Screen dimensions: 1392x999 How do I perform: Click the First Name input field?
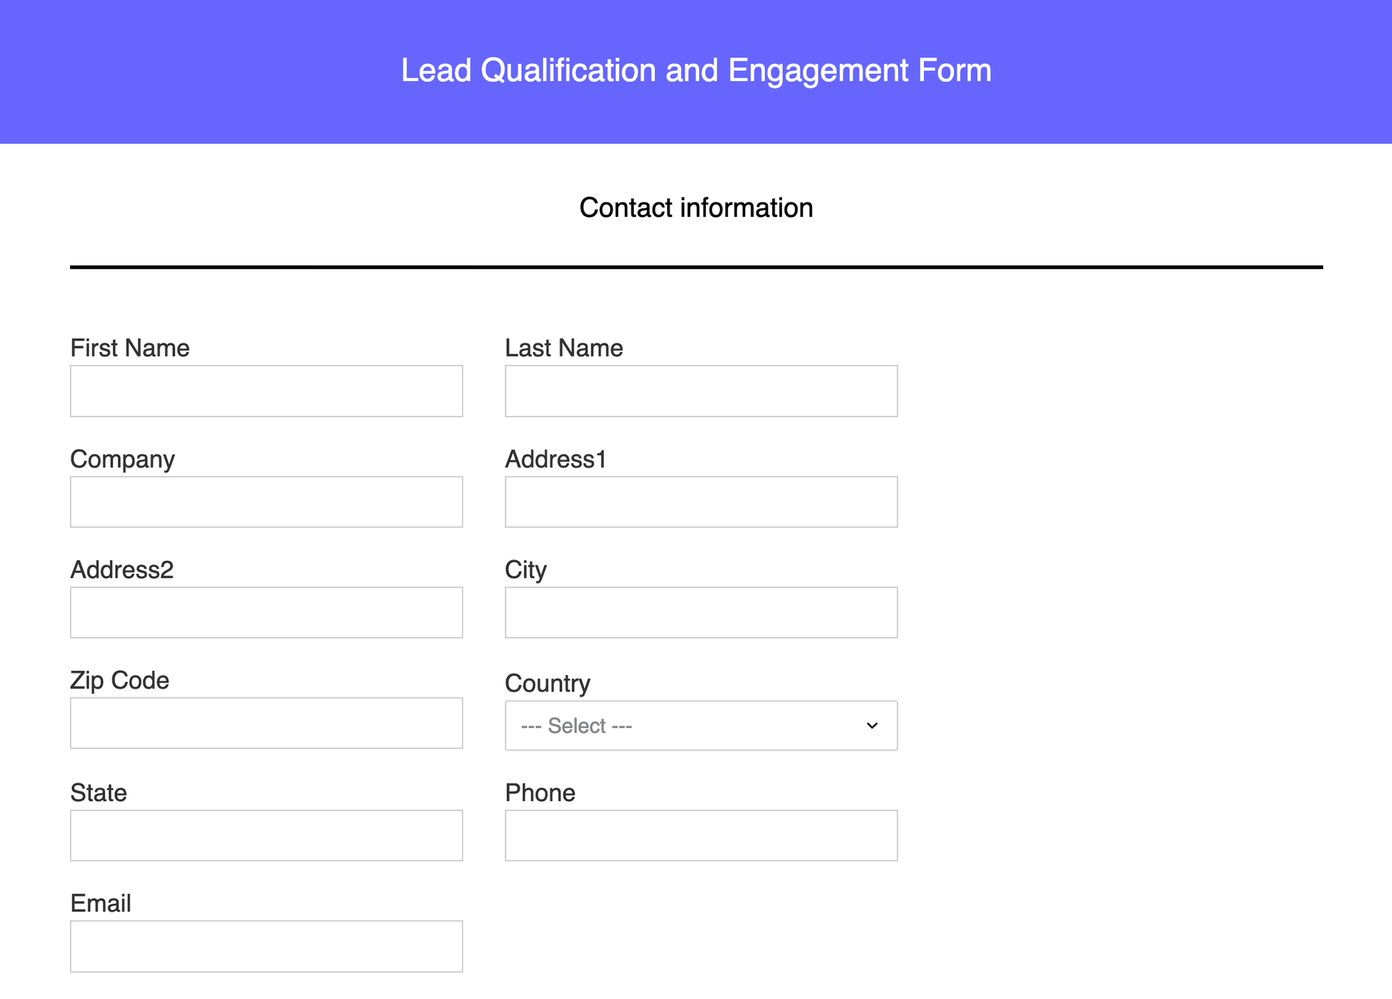coord(266,391)
